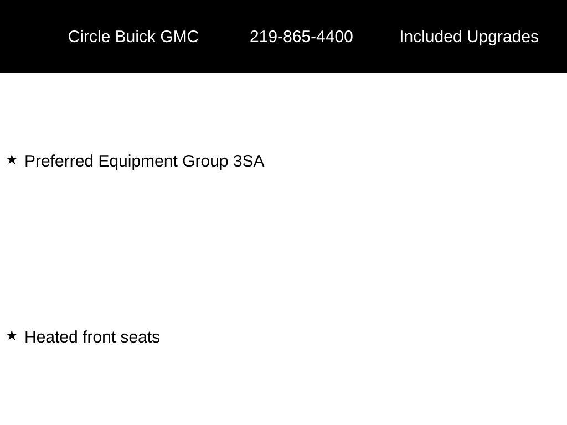Click the word GMC in the dealer name
This screenshot has width=567, height=425.
coord(179,37)
